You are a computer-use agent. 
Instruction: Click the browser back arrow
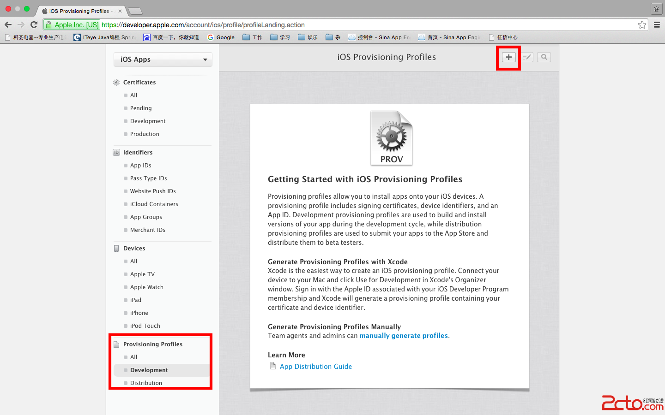8,25
